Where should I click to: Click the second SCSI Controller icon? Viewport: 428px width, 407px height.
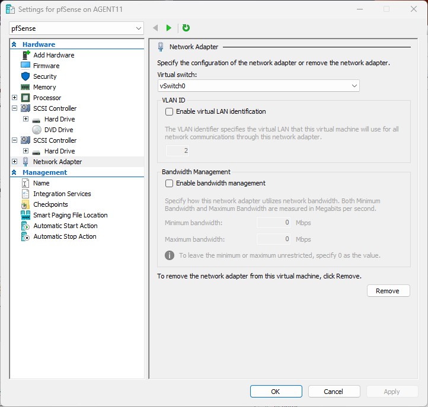(x=25, y=140)
